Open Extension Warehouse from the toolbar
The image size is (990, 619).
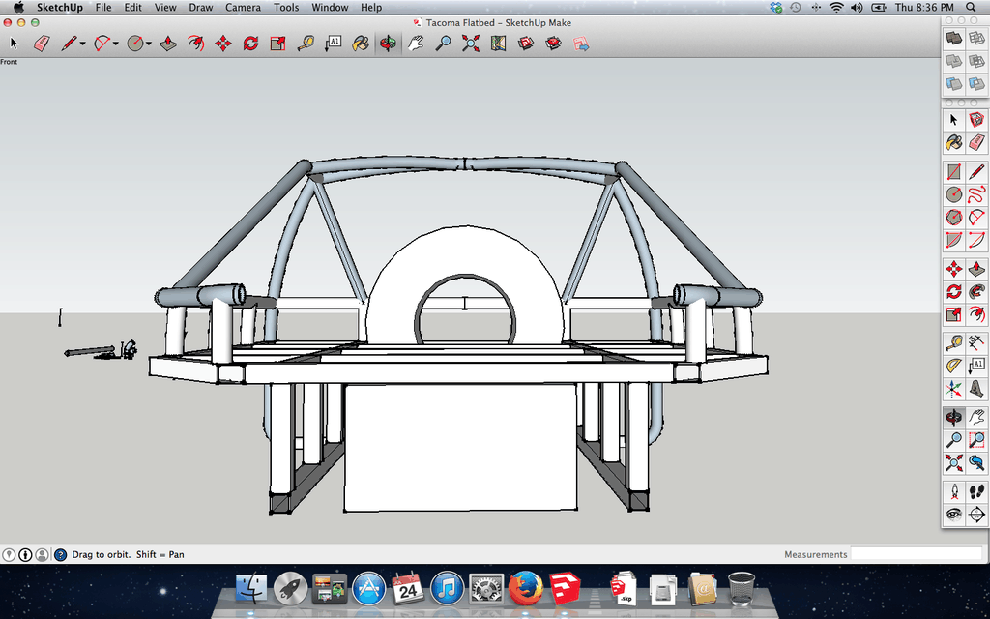pyautogui.click(x=554, y=43)
